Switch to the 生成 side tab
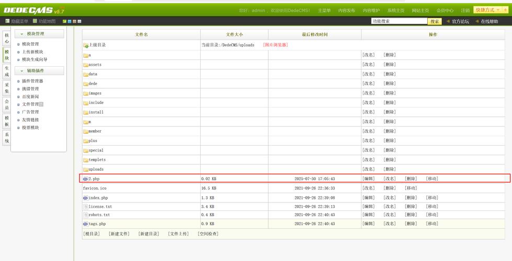The width and height of the screenshot is (512, 261). pyautogui.click(x=7, y=72)
